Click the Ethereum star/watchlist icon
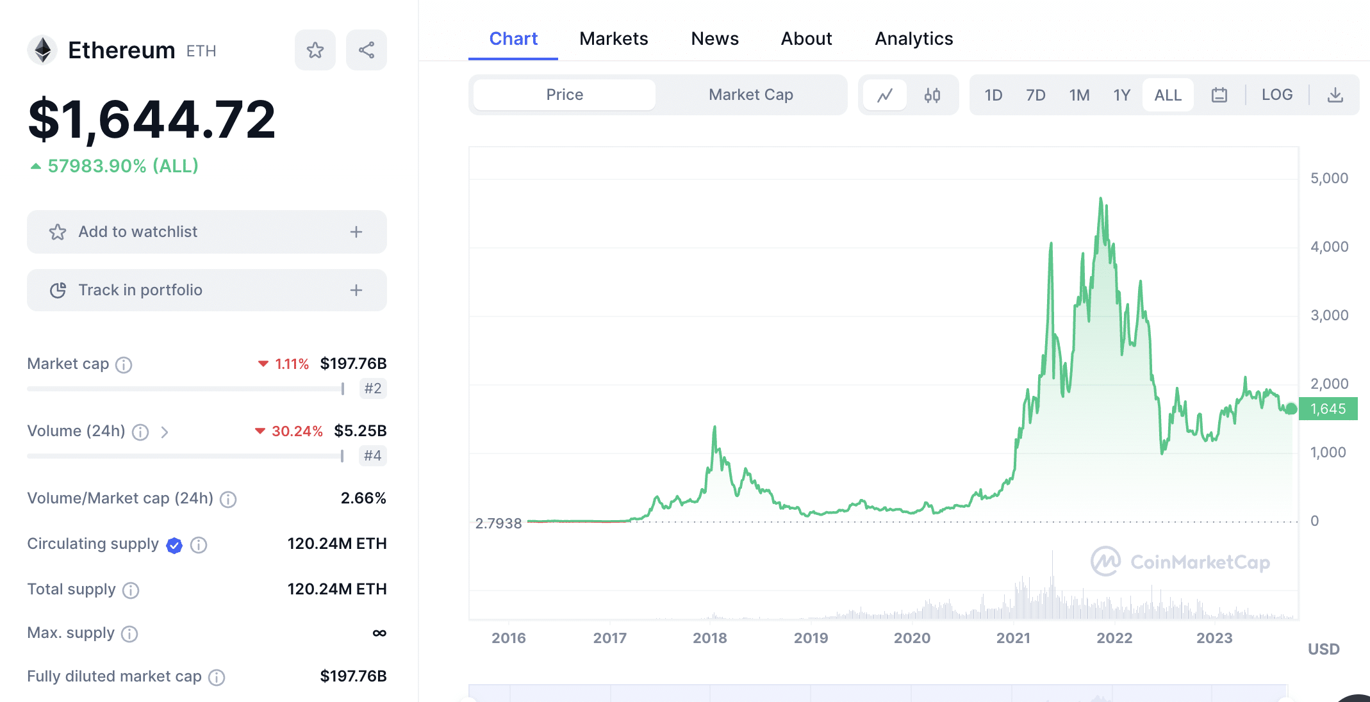1370x702 pixels. pos(315,49)
